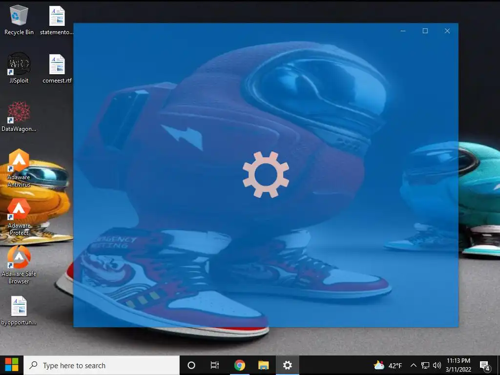Open Task View on the taskbar
Screen dimensions: 500x375
click(x=215, y=365)
